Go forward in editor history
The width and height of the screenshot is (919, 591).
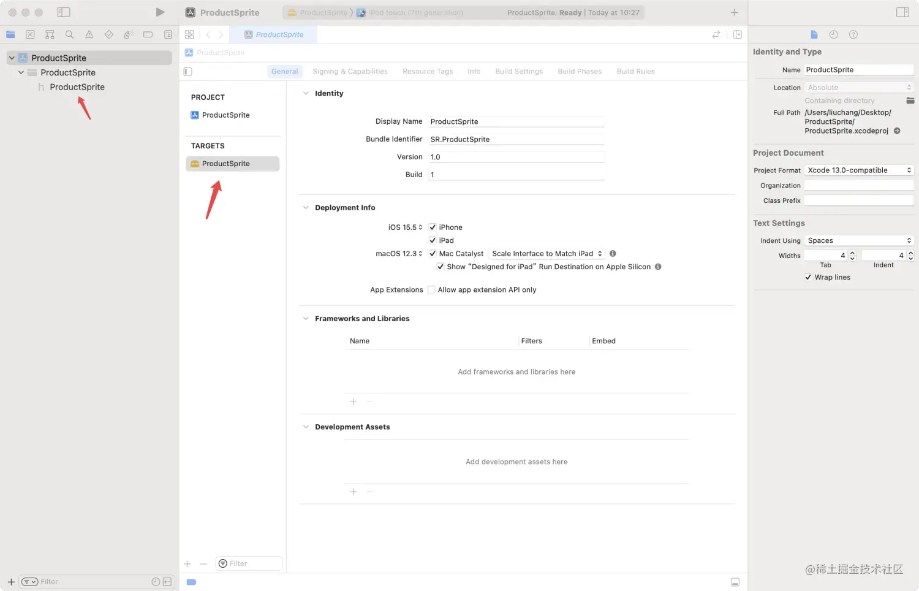221,35
